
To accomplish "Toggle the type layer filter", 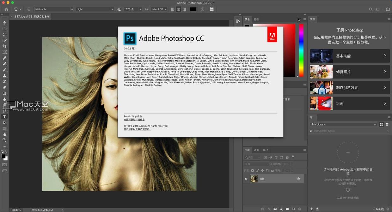I will [276, 157].
